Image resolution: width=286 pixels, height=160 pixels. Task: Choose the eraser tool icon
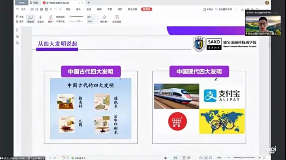[x=104, y=18]
